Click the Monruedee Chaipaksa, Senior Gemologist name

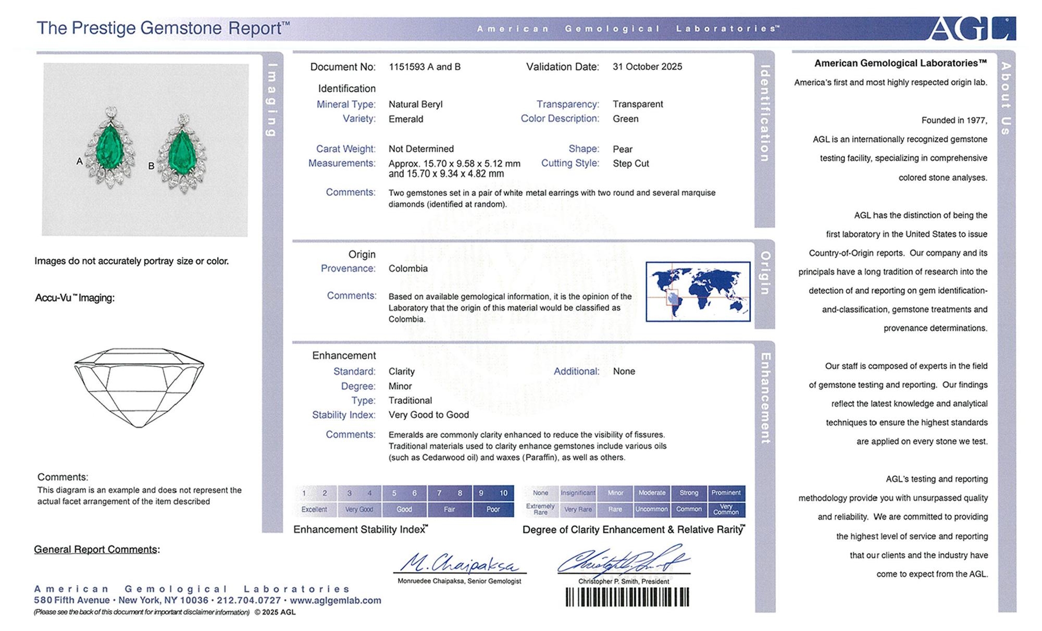coord(460,581)
